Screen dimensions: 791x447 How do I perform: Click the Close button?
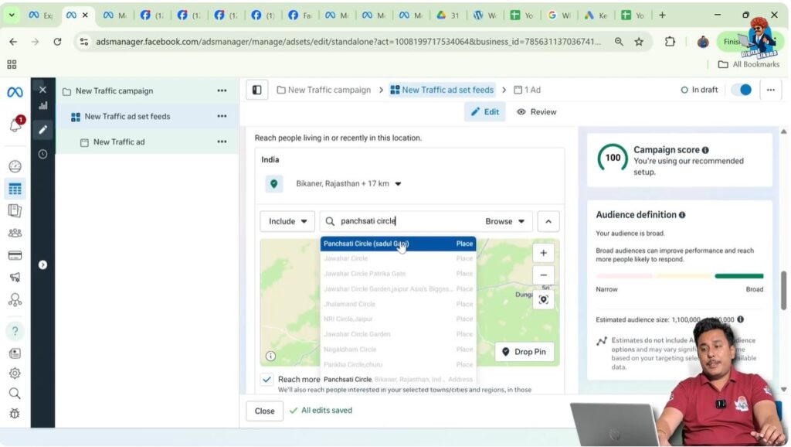tap(264, 411)
